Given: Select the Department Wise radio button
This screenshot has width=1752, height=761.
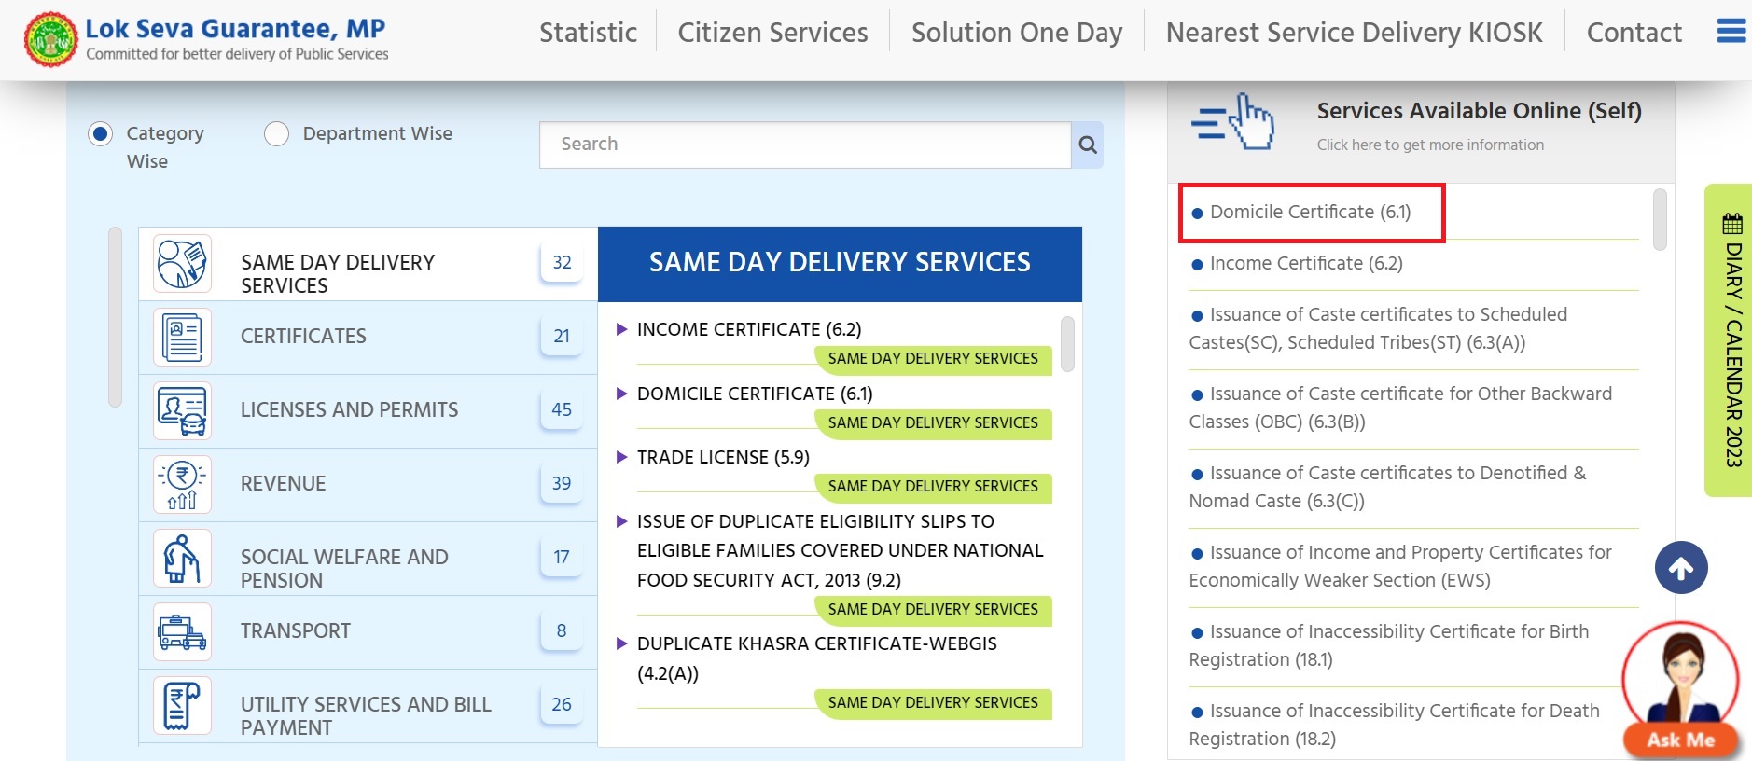Looking at the screenshot, I should click(x=276, y=134).
